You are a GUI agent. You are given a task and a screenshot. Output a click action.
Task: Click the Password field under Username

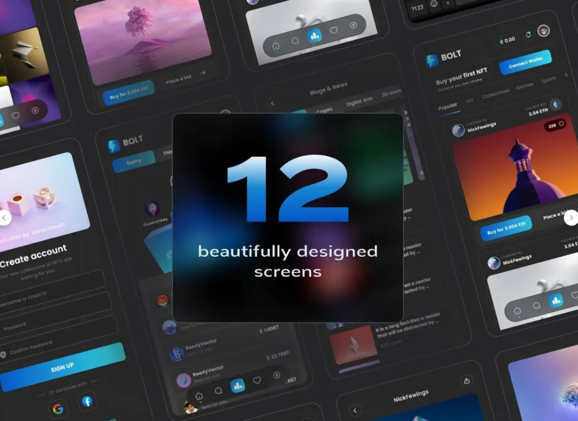55,315
